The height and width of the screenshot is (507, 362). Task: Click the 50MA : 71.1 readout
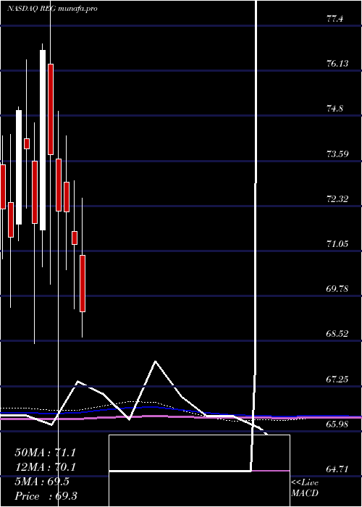pos(45,453)
